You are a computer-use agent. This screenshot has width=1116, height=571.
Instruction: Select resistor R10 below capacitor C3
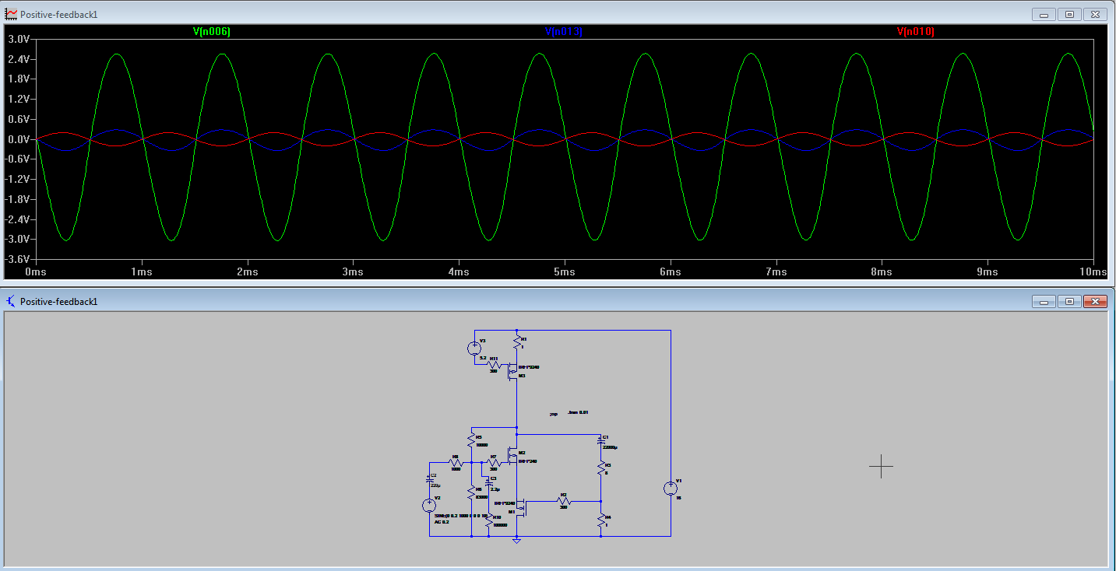(x=489, y=520)
